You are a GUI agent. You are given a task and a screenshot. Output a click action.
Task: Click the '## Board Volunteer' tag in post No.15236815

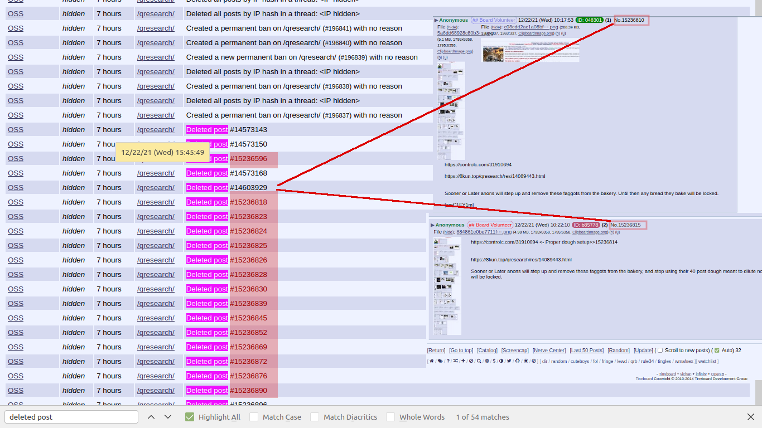490,225
